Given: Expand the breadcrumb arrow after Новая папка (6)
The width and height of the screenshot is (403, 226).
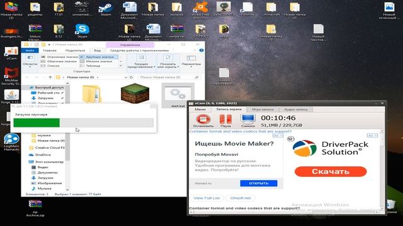Looking at the screenshot, I should [x=98, y=77].
